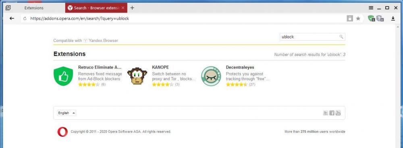Click the 275 million users text
The image size is (403, 148).
click(x=315, y=131)
